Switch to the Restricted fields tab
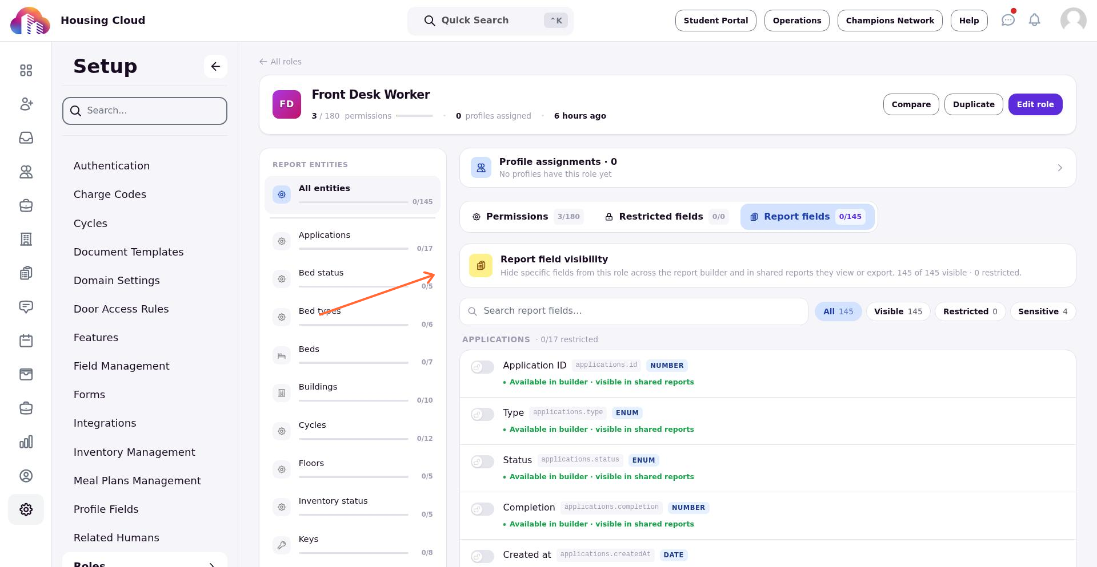 point(666,217)
